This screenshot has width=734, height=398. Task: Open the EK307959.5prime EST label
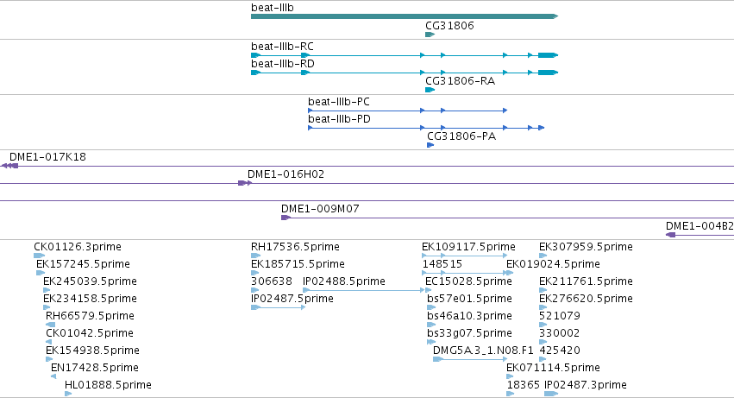pos(586,247)
